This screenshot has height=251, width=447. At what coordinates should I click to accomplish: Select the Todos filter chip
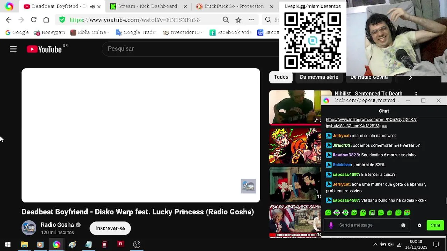(281, 77)
